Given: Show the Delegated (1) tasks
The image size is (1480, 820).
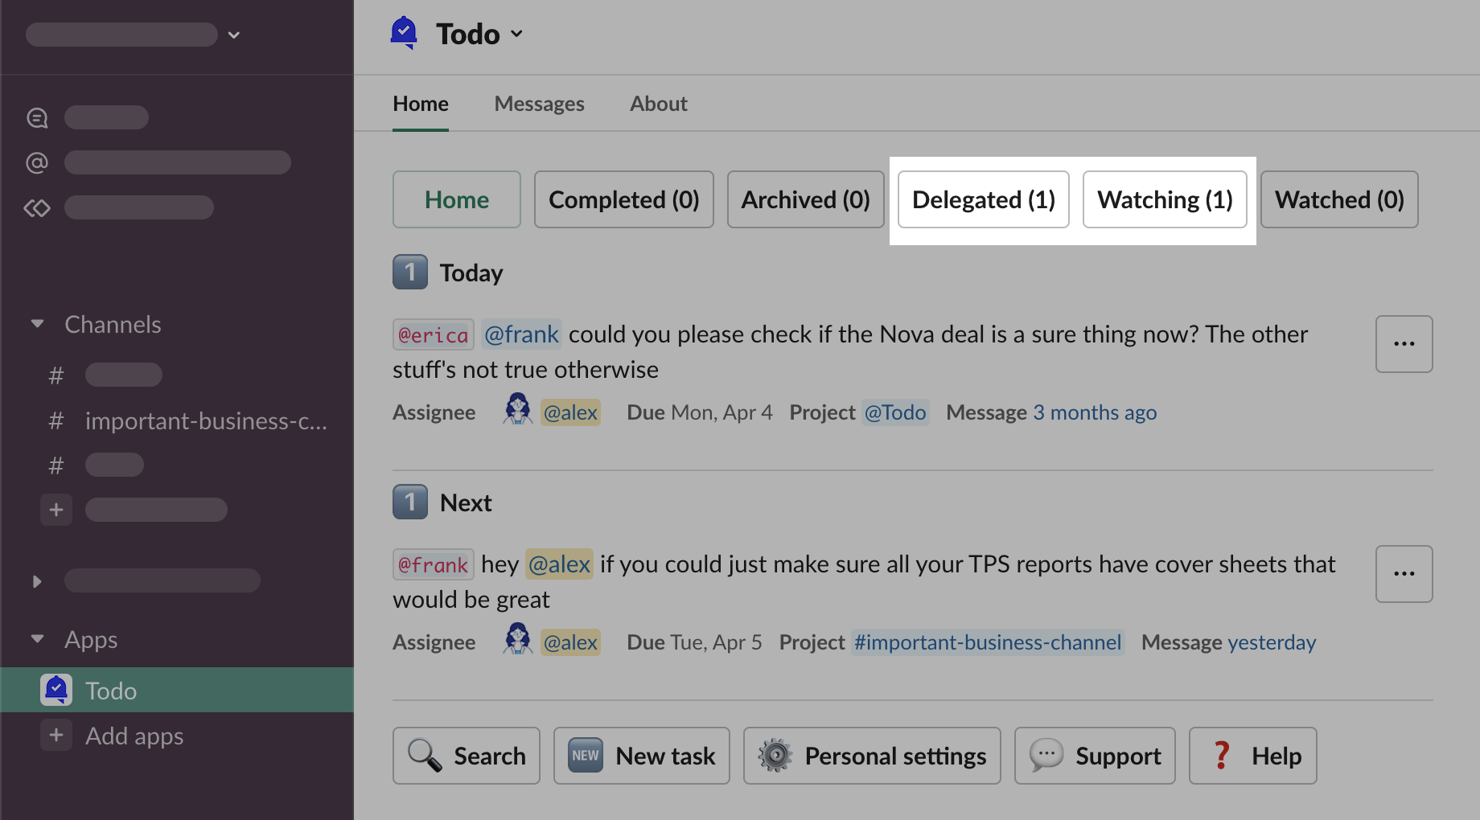Looking at the screenshot, I should [x=983, y=199].
